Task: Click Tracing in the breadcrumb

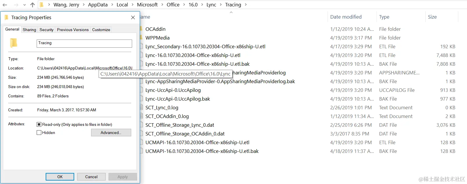Action: (233, 5)
